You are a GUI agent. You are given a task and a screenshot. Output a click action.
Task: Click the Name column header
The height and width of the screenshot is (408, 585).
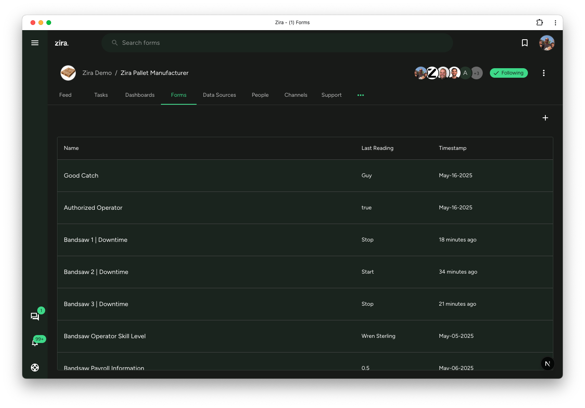[x=71, y=148]
